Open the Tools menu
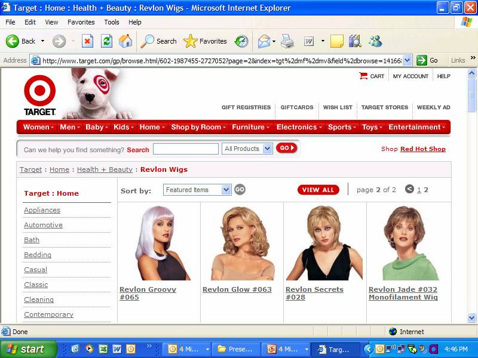This screenshot has width=478, height=358. point(112,22)
